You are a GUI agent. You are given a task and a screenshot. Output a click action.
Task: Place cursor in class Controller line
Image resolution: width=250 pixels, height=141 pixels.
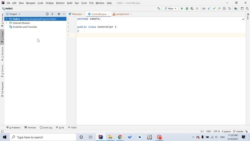point(97,27)
